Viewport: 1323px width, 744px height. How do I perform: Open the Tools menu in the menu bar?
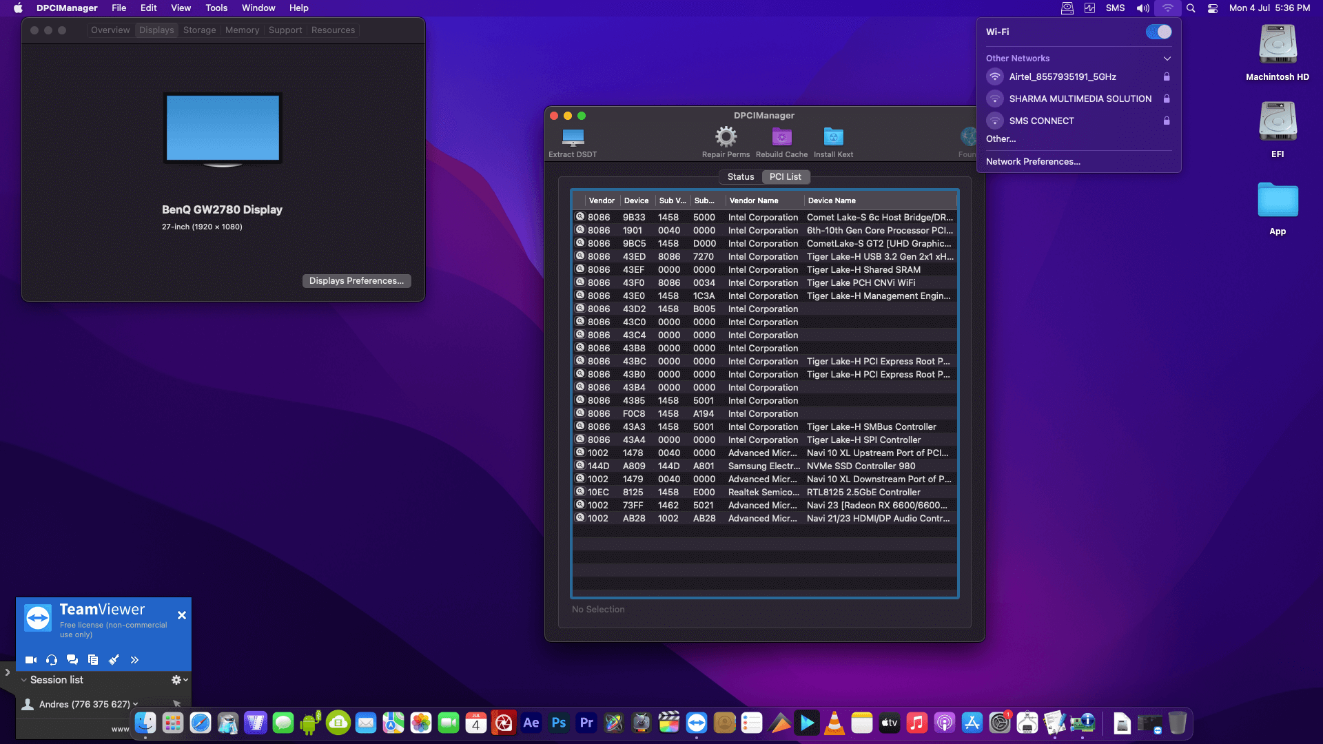tap(216, 8)
